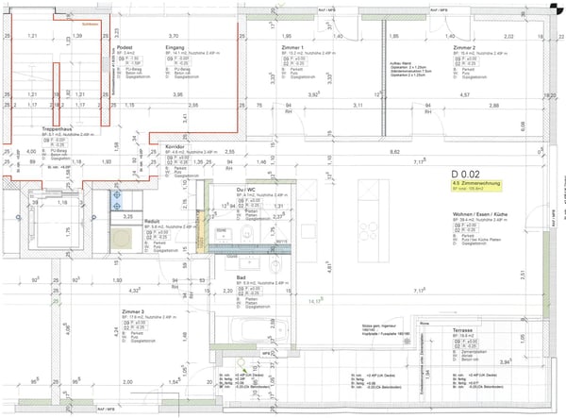Select the Treppenhaus label
Viewport: 566px width, 418px height.
coord(57,129)
